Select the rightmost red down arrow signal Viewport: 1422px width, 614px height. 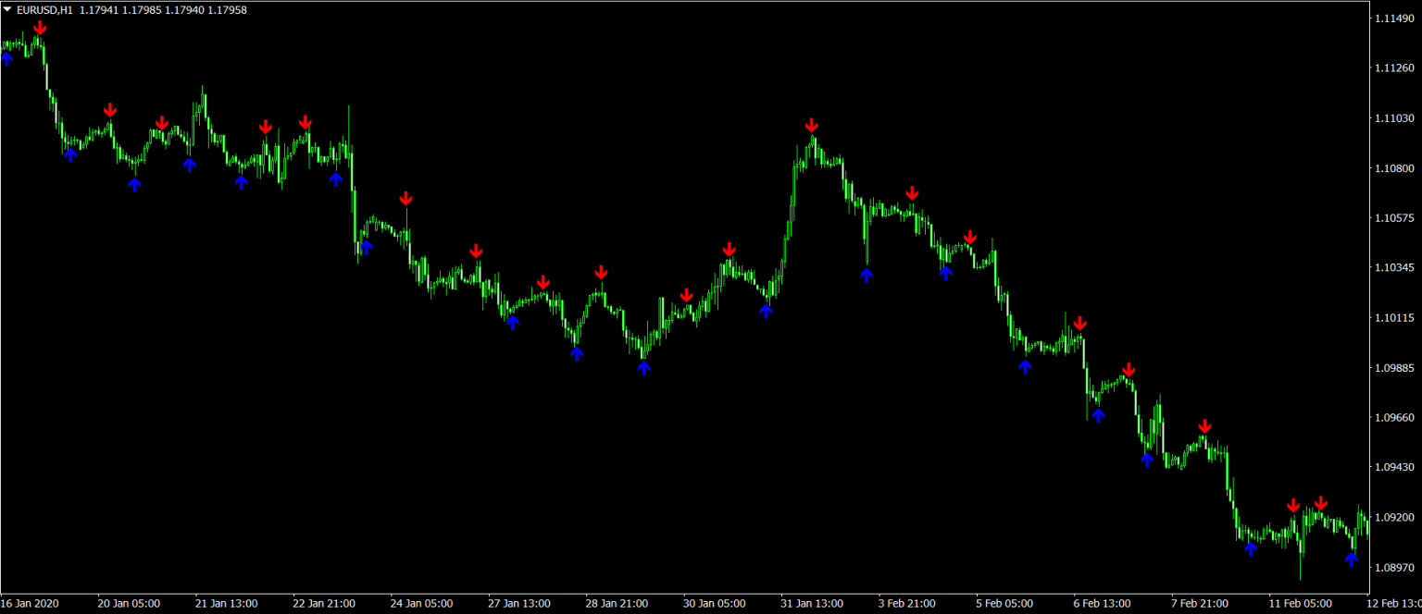[1320, 503]
